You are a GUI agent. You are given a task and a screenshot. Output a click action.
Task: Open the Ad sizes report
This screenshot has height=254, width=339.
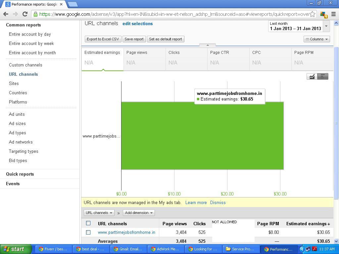click(x=17, y=124)
